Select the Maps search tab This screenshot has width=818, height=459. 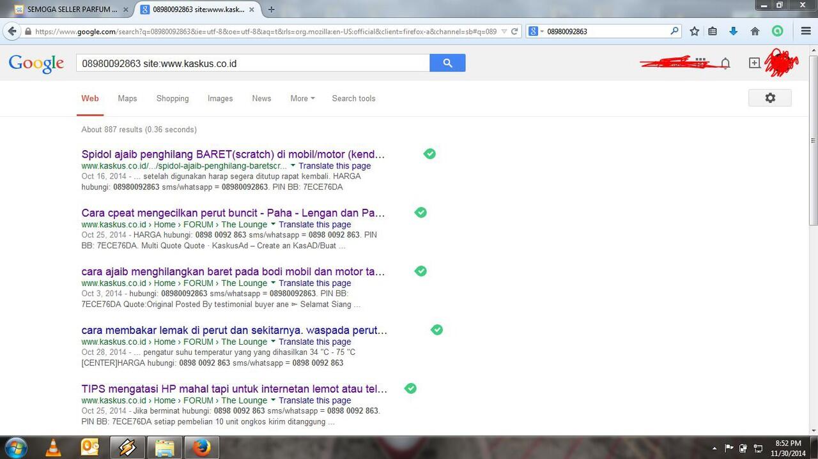pyautogui.click(x=127, y=98)
